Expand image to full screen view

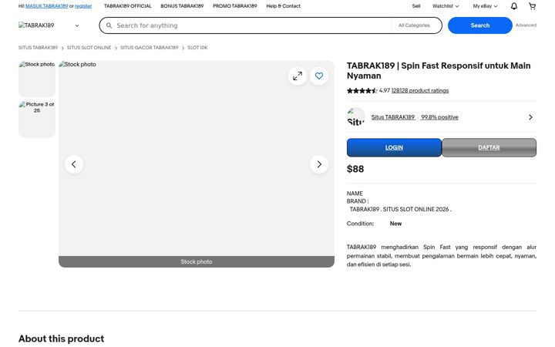(x=298, y=76)
